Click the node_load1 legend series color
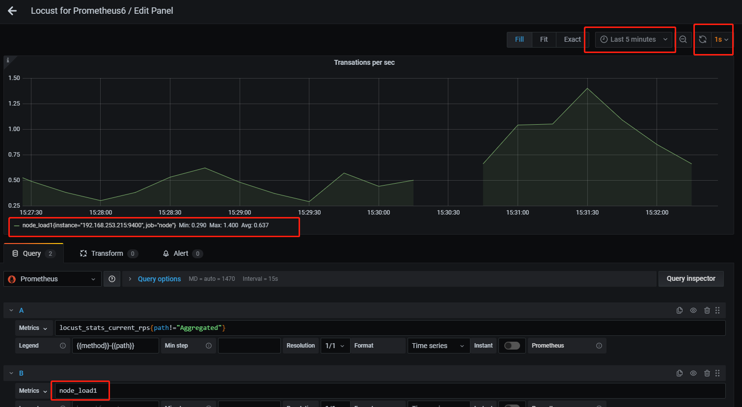The height and width of the screenshot is (407, 742). point(18,226)
